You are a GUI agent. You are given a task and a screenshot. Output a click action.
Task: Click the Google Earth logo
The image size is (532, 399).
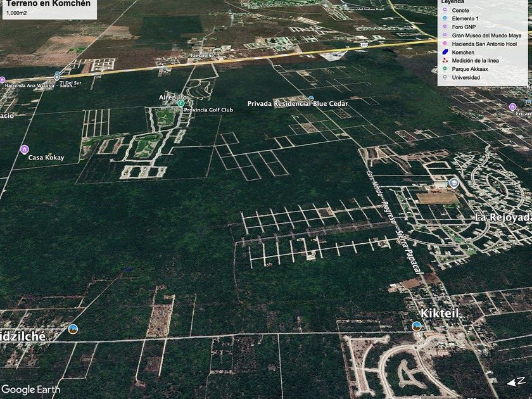[x=31, y=389]
